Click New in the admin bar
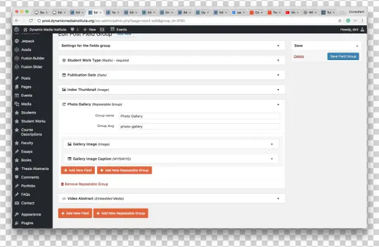The image size is (379, 247). click(90, 30)
